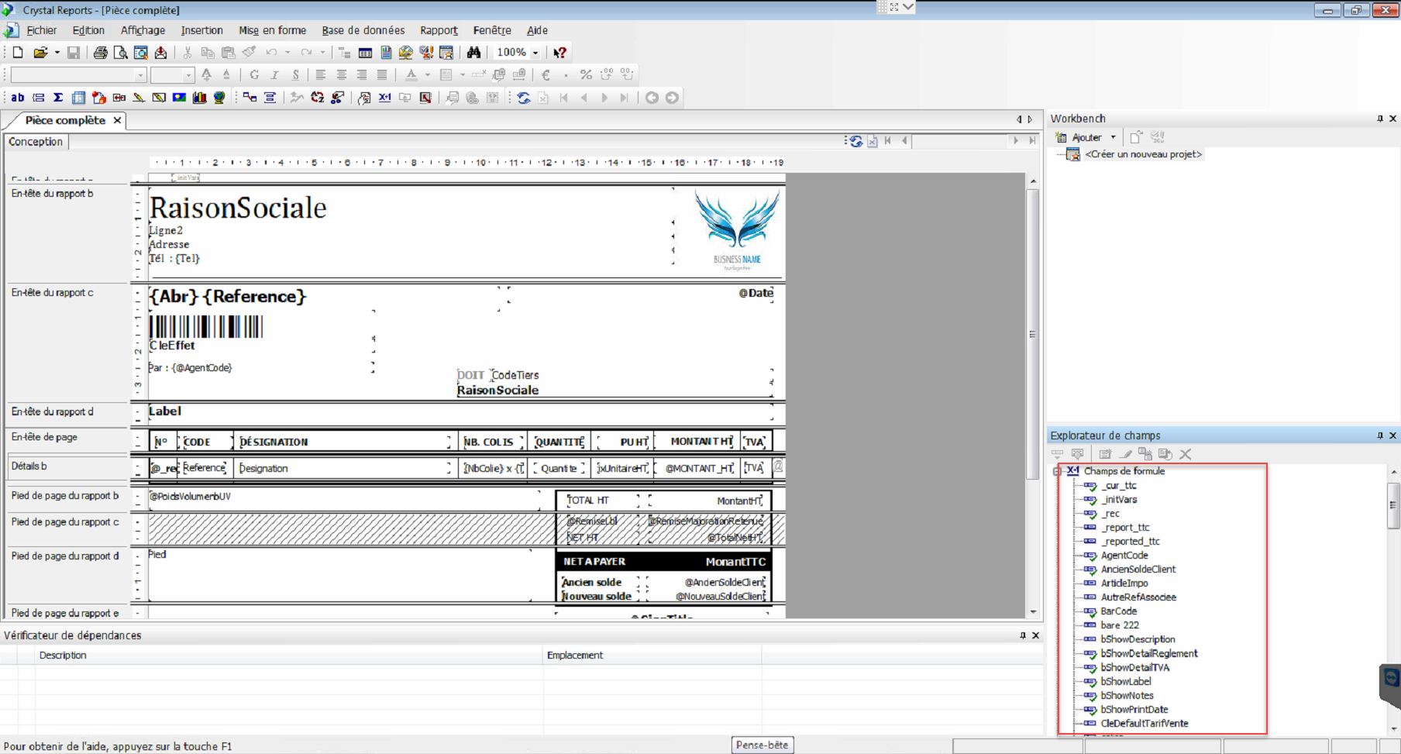Select the bare 222 formula field
This screenshot has width=1401, height=754.
click(x=1118, y=625)
